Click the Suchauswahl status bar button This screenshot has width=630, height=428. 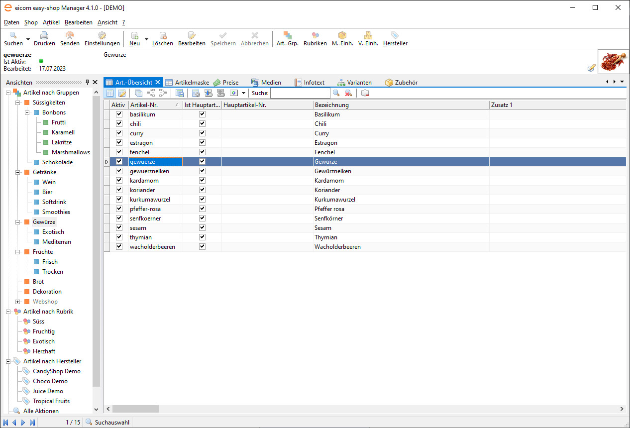point(107,423)
